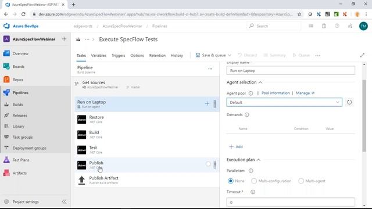
Task: Open Pipelines section in the sidebar
Action: coord(20,93)
